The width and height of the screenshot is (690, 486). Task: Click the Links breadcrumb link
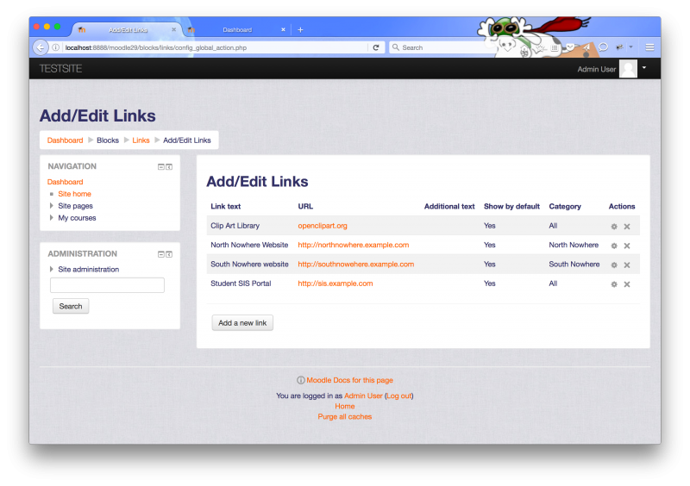tap(141, 140)
